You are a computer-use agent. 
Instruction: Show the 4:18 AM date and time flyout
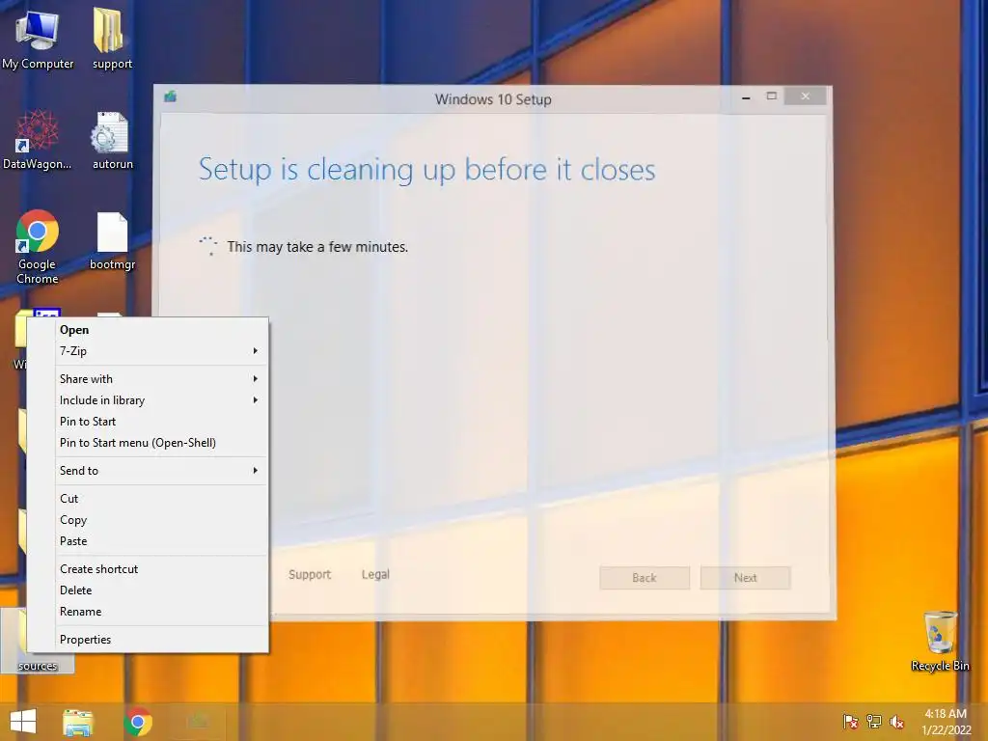click(x=946, y=722)
